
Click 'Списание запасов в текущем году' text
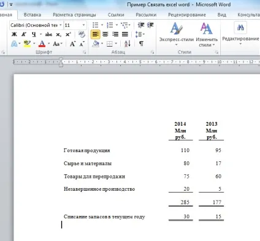(104, 216)
